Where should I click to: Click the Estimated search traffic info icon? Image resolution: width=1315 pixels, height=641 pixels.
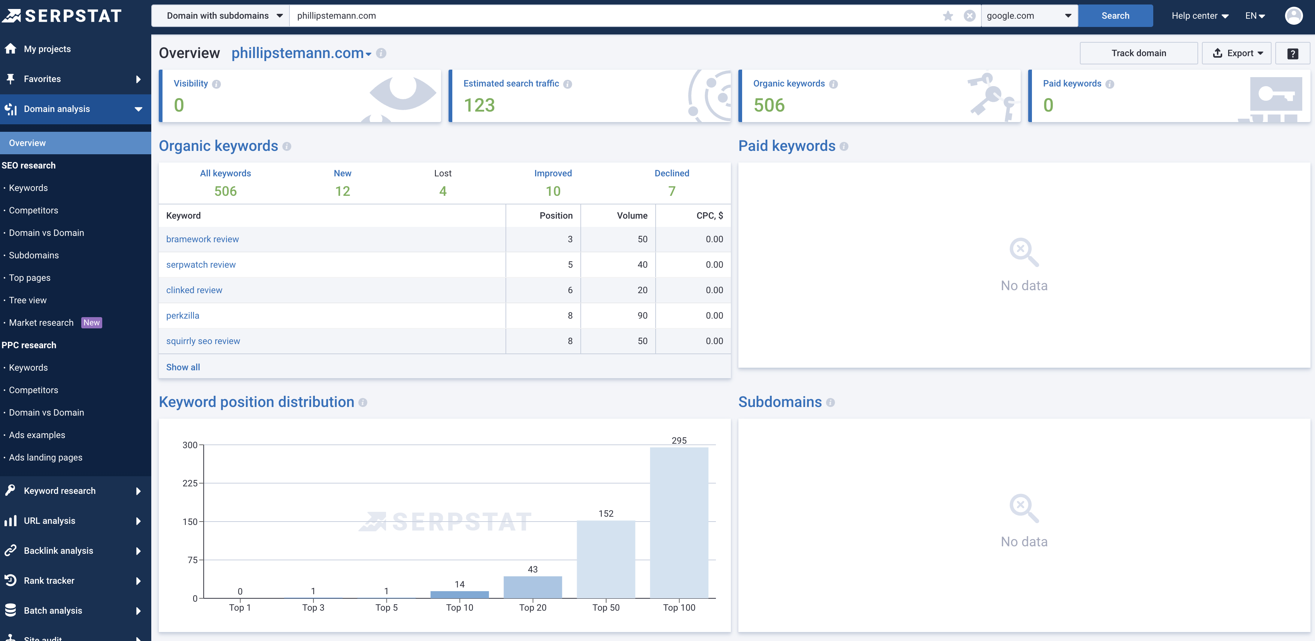click(567, 84)
